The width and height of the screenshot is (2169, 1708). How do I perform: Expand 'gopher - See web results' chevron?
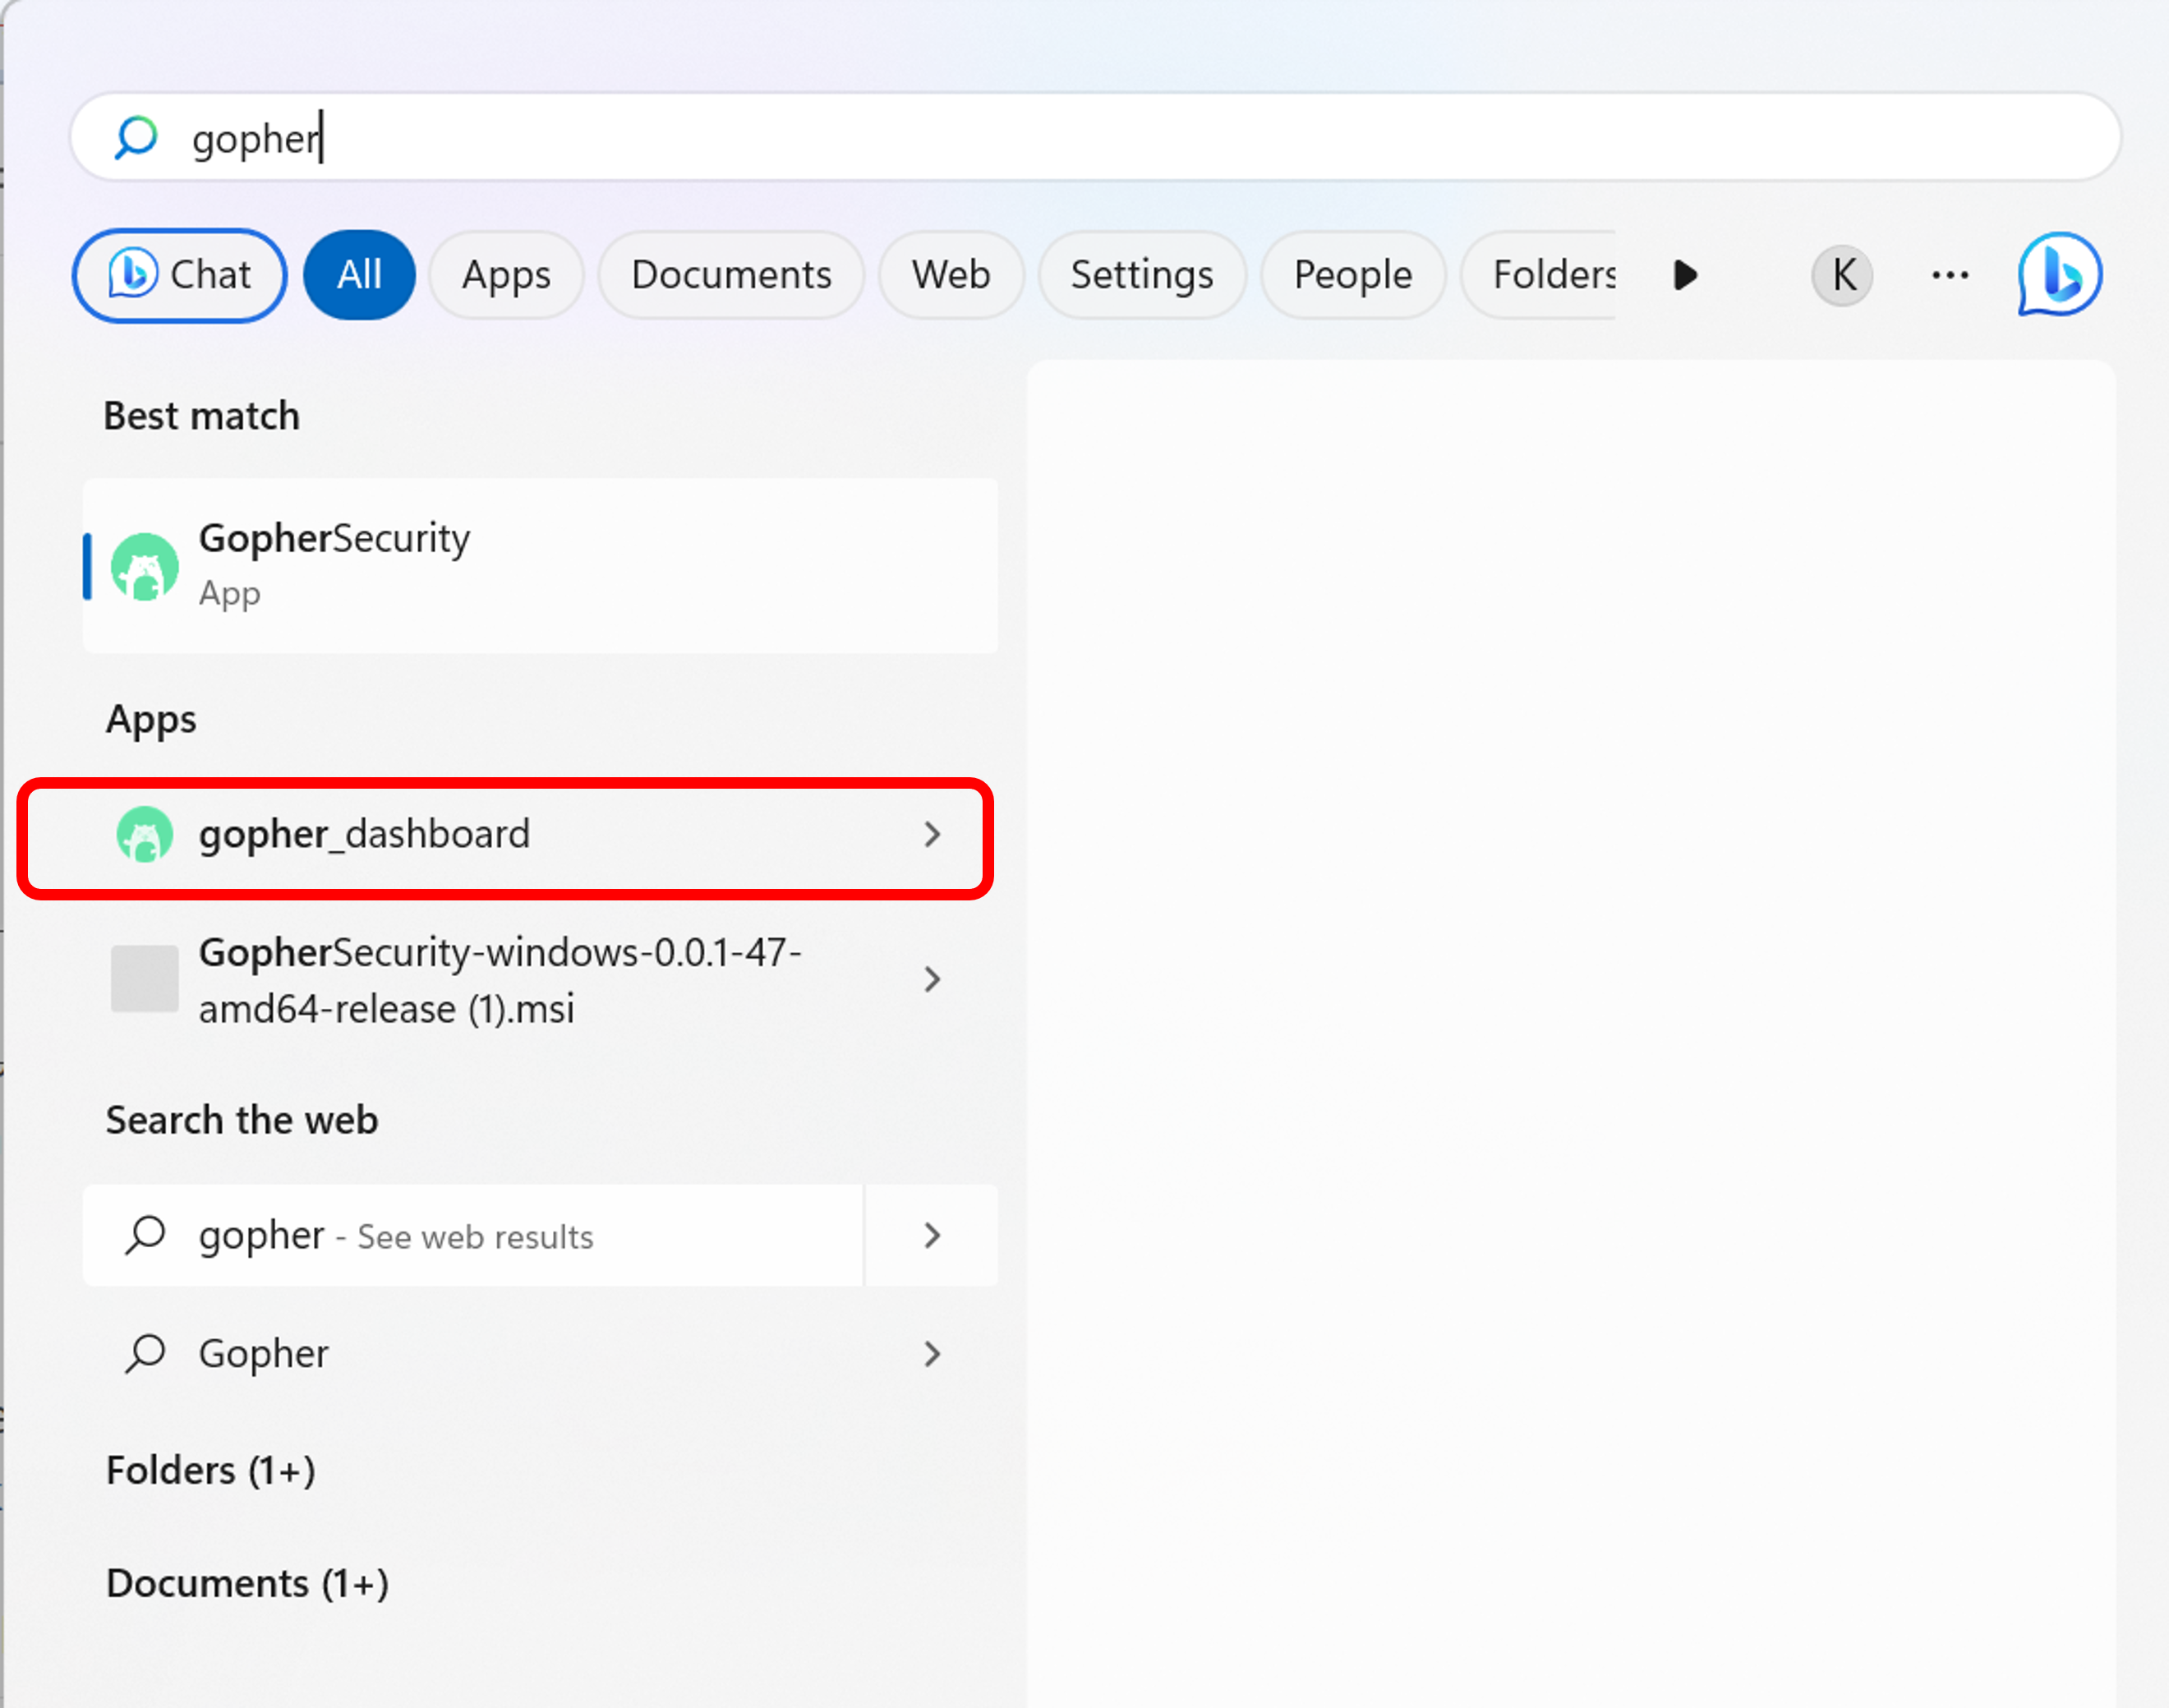pos(932,1236)
